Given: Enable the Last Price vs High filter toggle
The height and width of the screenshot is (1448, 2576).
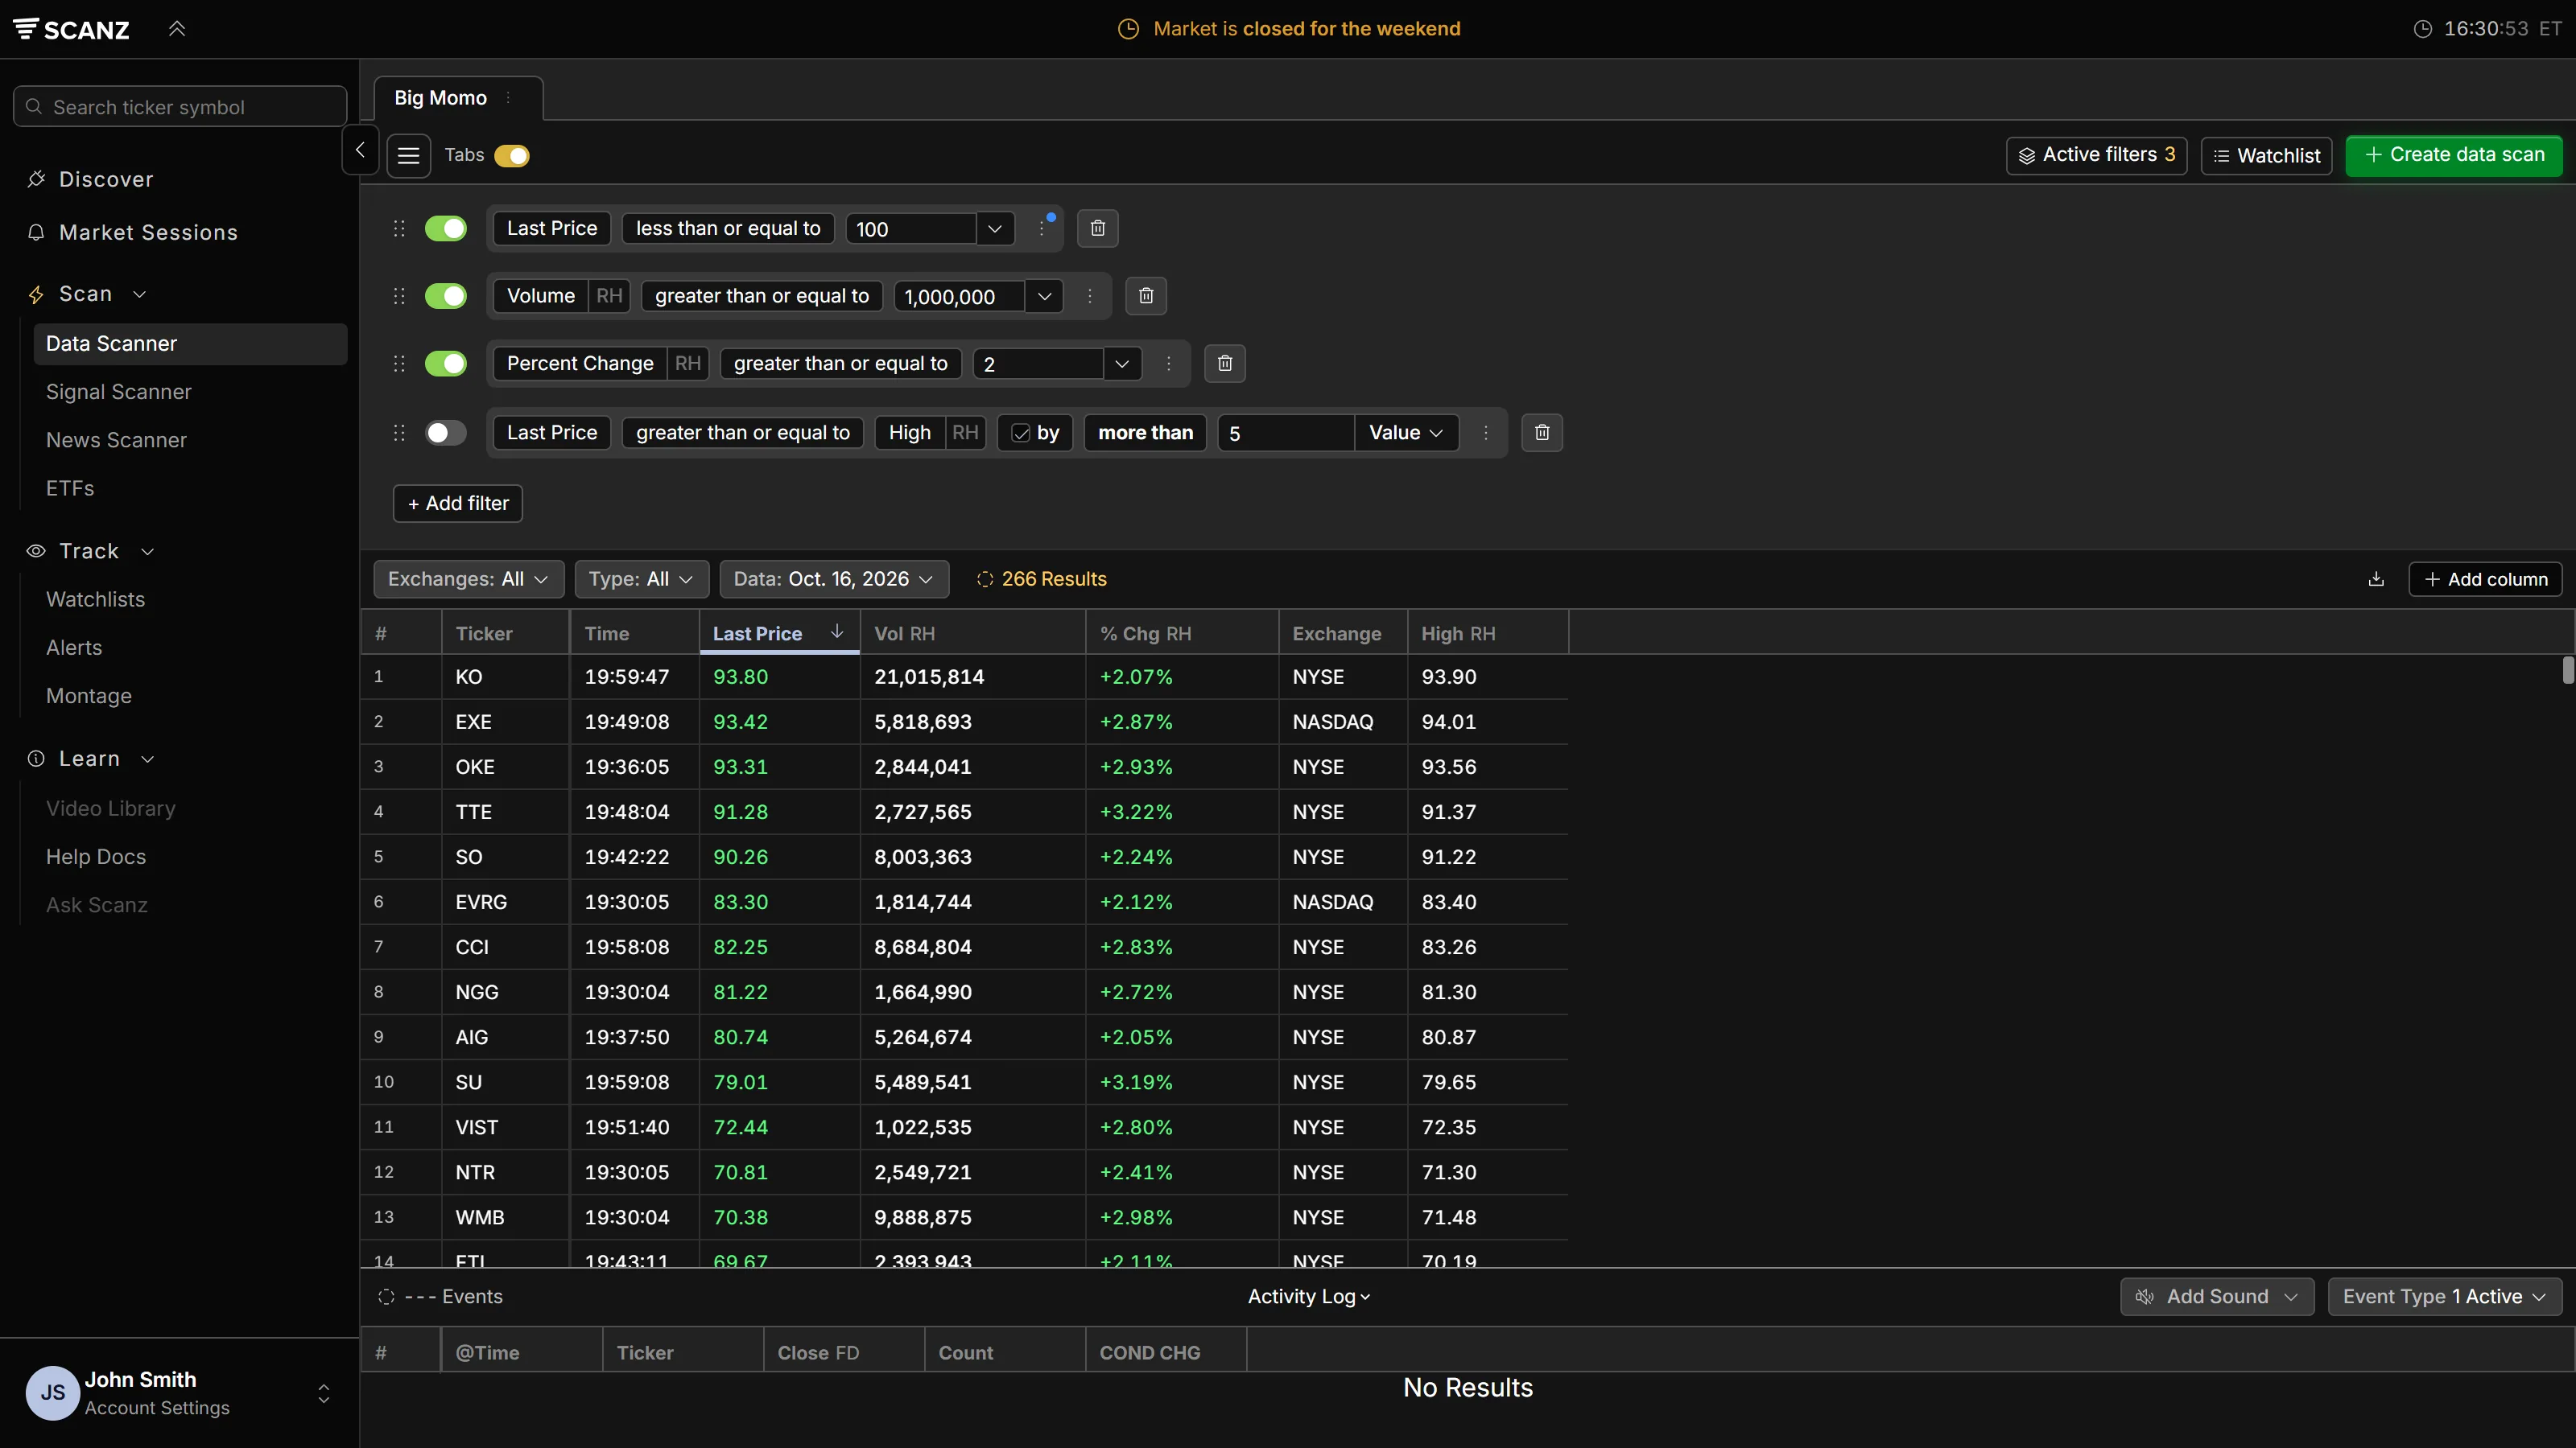Looking at the screenshot, I should point(446,433).
